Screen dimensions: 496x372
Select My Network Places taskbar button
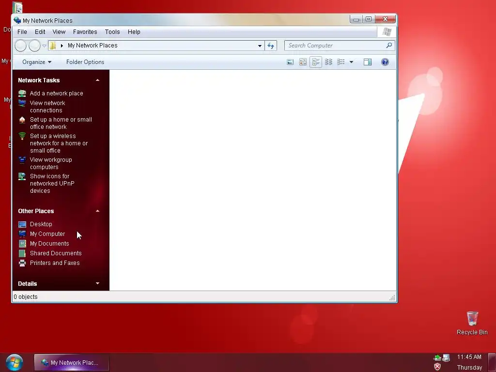(72, 362)
